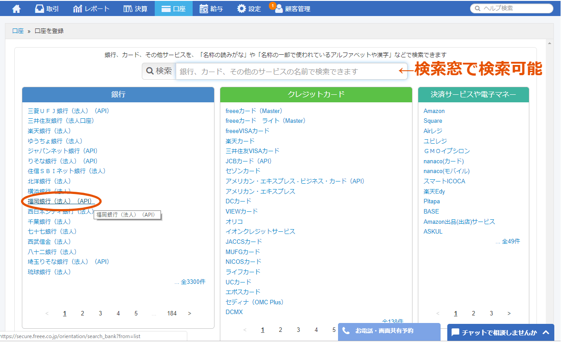Go to bank list page 2
The image size is (561, 343).
pyautogui.click(x=82, y=313)
